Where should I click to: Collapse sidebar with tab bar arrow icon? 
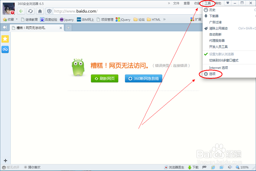[5, 27]
